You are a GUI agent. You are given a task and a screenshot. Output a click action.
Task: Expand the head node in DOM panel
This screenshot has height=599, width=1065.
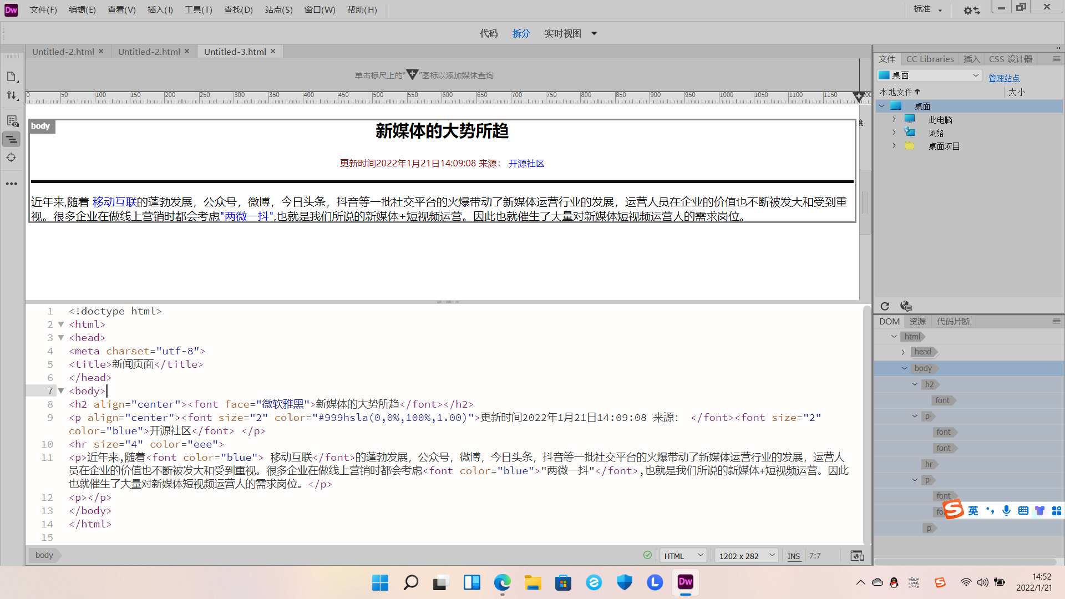point(903,352)
